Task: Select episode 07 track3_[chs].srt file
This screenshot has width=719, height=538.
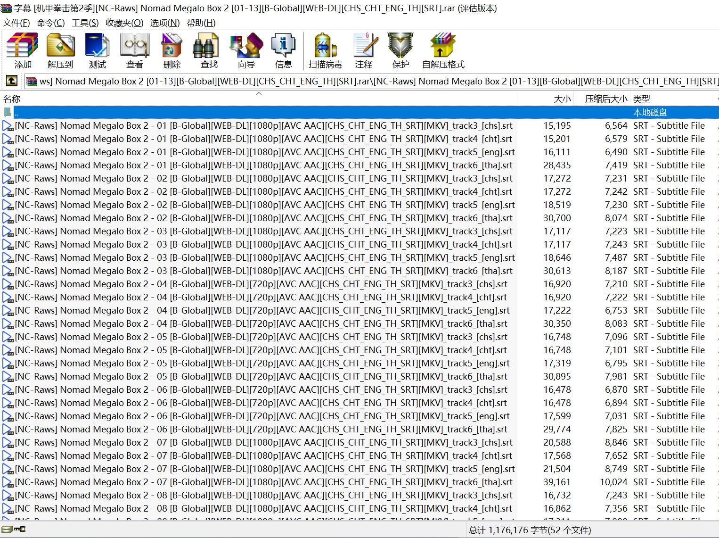Action: coord(264,442)
